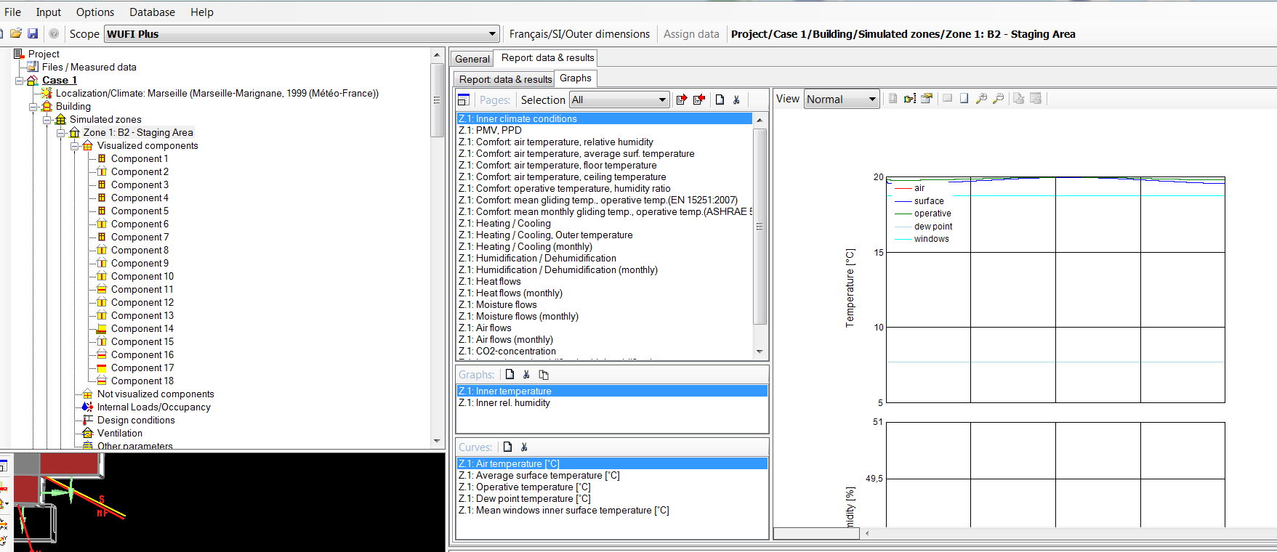Click the copy icon in Graphs toolbar
The image size is (1277, 552).
pyautogui.click(x=544, y=375)
